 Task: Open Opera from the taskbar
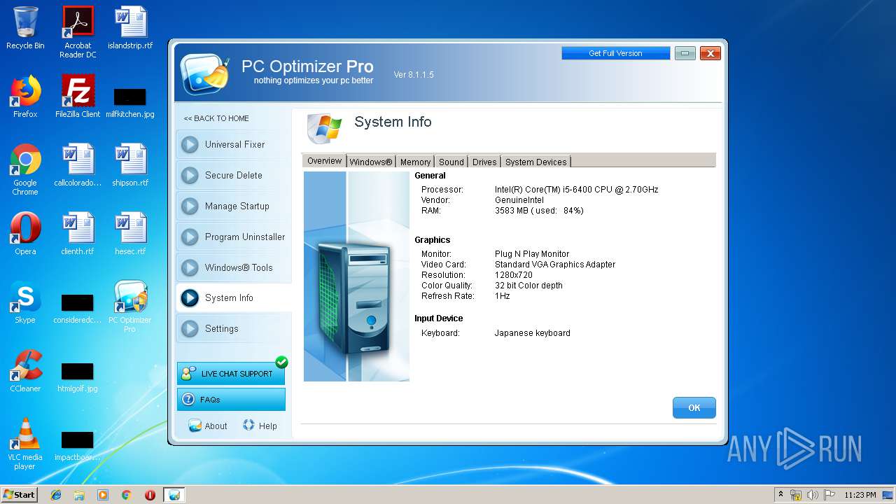150,495
